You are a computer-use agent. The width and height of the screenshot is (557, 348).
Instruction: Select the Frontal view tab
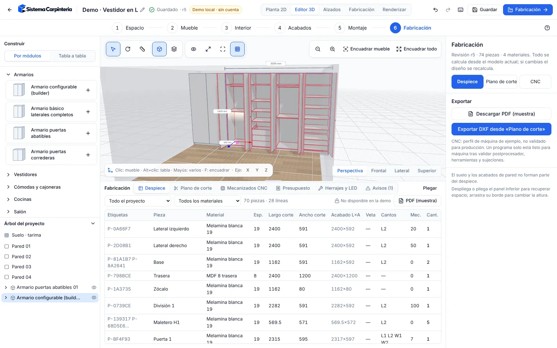pos(379,171)
